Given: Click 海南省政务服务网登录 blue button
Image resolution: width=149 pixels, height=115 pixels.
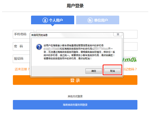Looking at the screenshot, I should (75, 105).
